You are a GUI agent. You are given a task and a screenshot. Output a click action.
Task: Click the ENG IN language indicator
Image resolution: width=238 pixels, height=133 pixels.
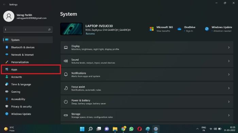[x=204, y=129]
